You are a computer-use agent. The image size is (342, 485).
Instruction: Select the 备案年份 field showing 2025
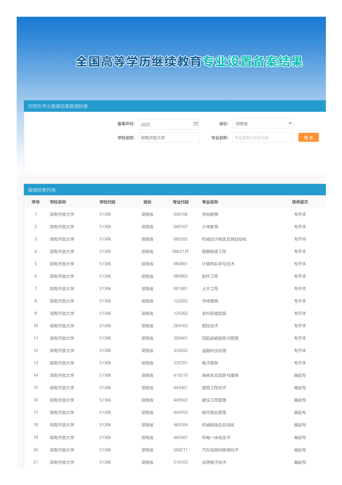tap(165, 124)
